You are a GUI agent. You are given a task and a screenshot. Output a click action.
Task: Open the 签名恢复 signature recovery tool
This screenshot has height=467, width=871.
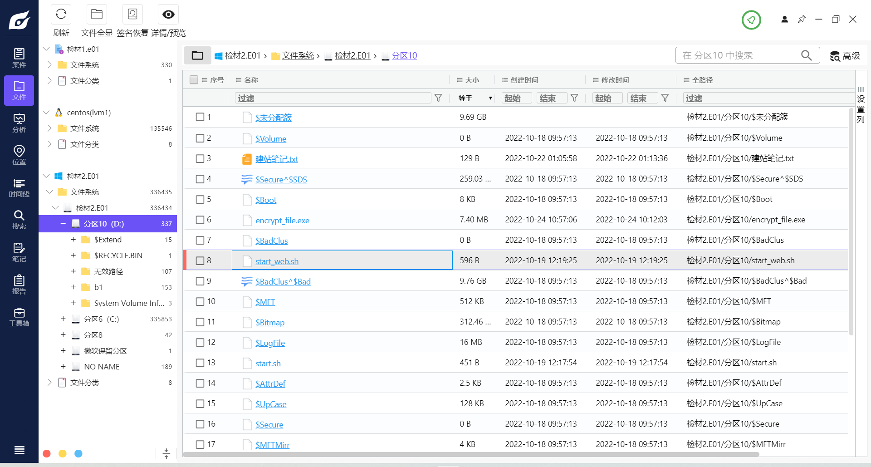tap(132, 15)
